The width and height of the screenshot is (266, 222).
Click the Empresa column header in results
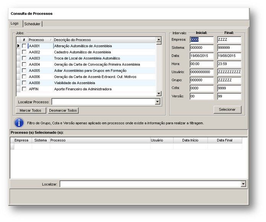(23, 140)
